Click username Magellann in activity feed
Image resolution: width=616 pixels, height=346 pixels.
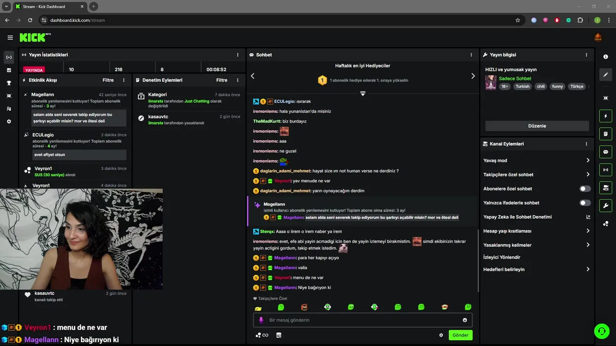point(42,95)
